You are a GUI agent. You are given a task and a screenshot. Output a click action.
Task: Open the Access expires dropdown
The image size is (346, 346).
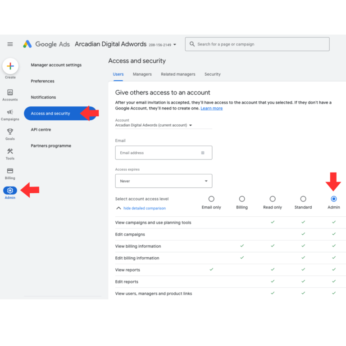[164, 181]
